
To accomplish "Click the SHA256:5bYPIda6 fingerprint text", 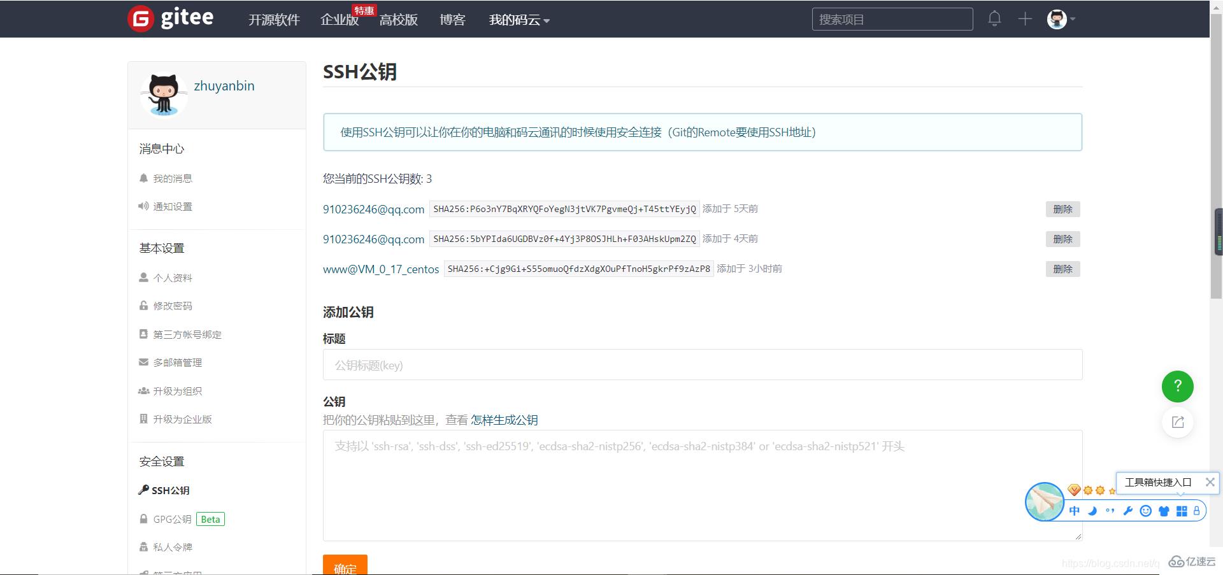I will (x=564, y=239).
